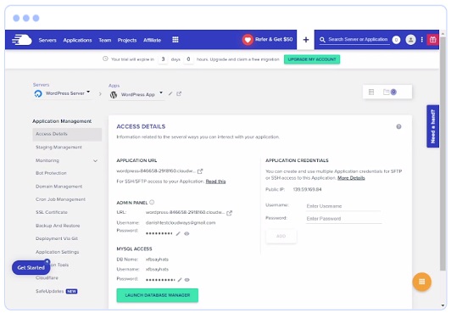Select Cron Job Management in sidebar
Image resolution: width=451 pixels, height=313 pixels.
60,199
